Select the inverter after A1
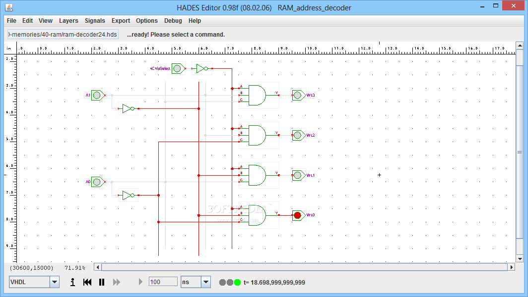Image resolution: width=528 pixels, height=297 pixels. pos(129,108)
